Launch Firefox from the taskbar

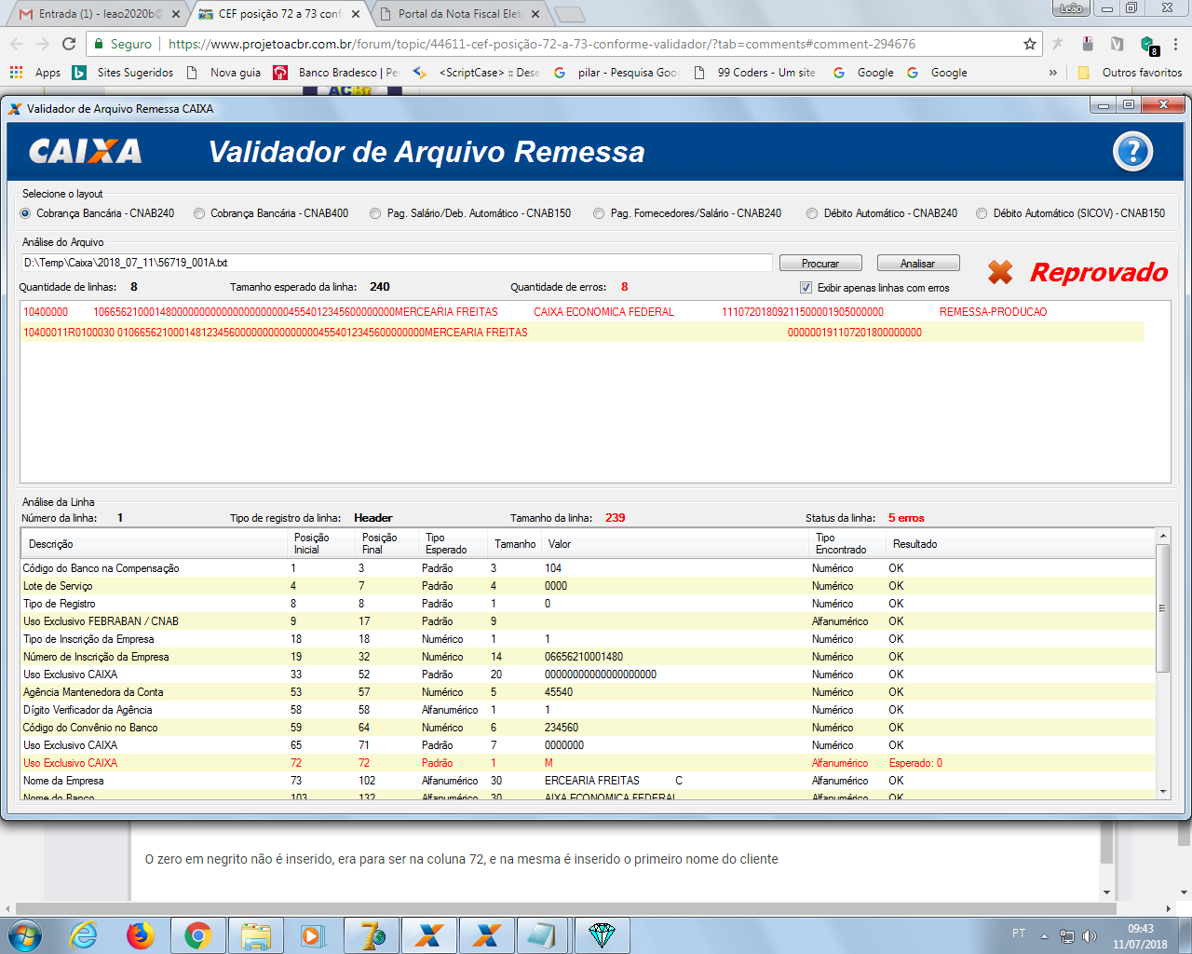(141, 934)
